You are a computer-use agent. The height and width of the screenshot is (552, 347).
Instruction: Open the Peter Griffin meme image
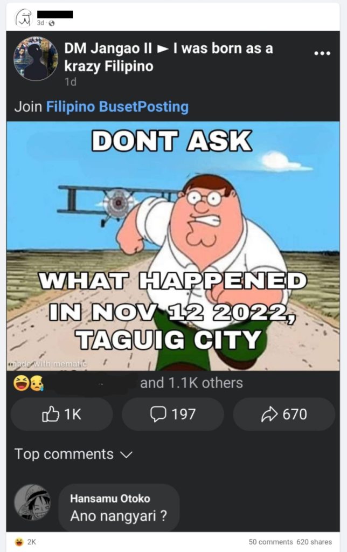pos(173,246)
